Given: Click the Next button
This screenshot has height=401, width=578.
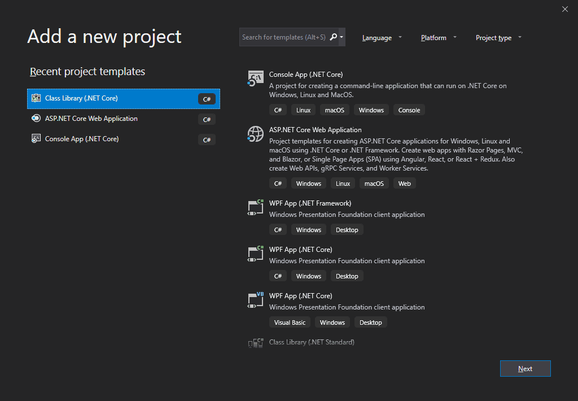Looking at the screenshot, I should [525, 369].
